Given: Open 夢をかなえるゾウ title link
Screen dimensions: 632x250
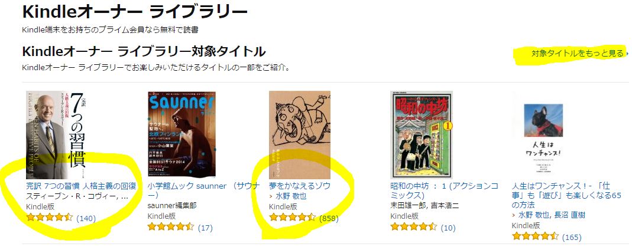Looking at the screenshot, I should (x=300, y=186).
